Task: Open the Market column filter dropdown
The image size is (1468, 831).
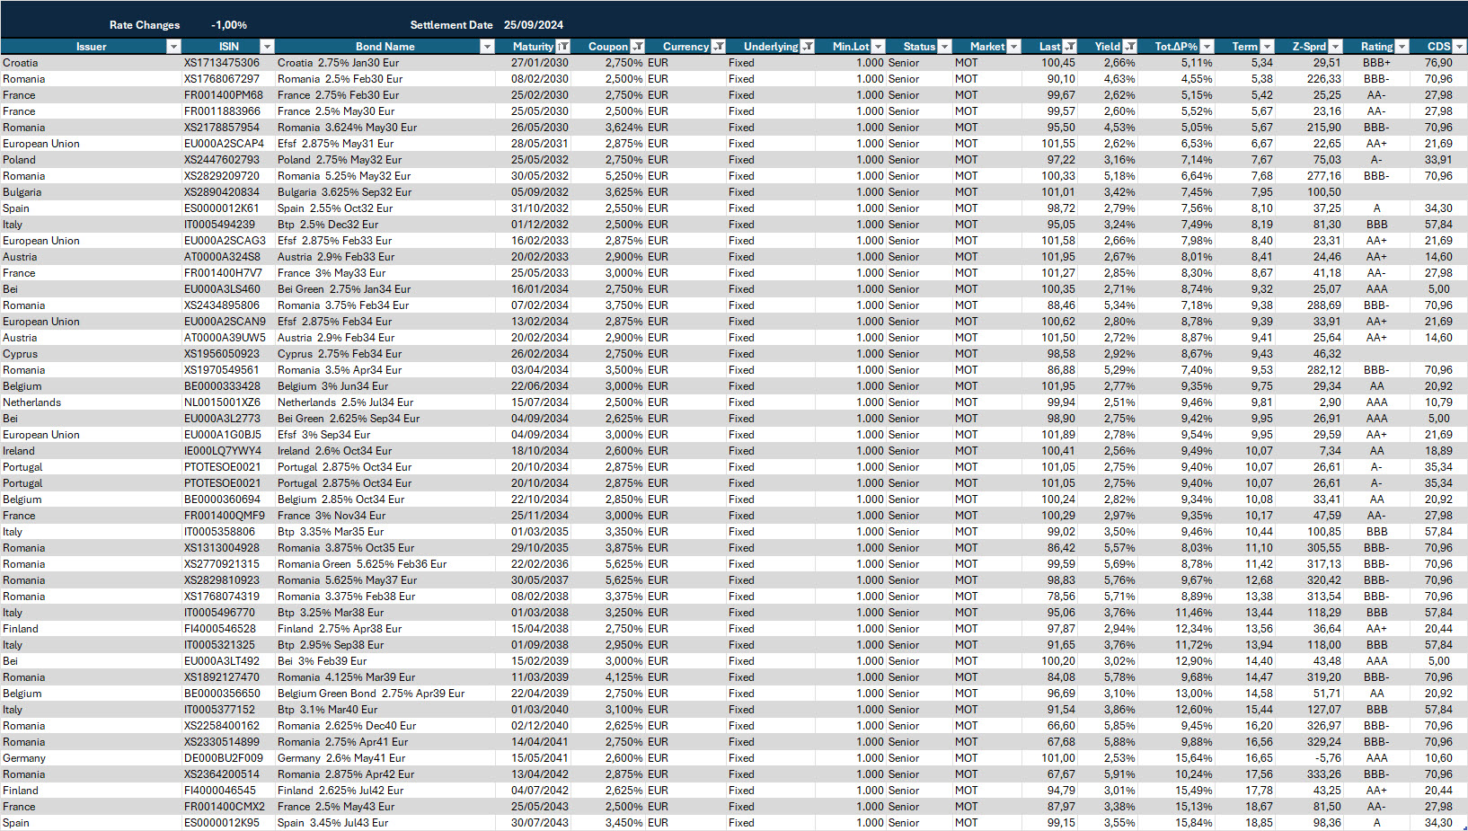Action: (x=1013, y=47)
